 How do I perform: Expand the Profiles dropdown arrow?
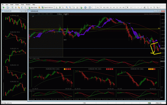tap(9, 7)
